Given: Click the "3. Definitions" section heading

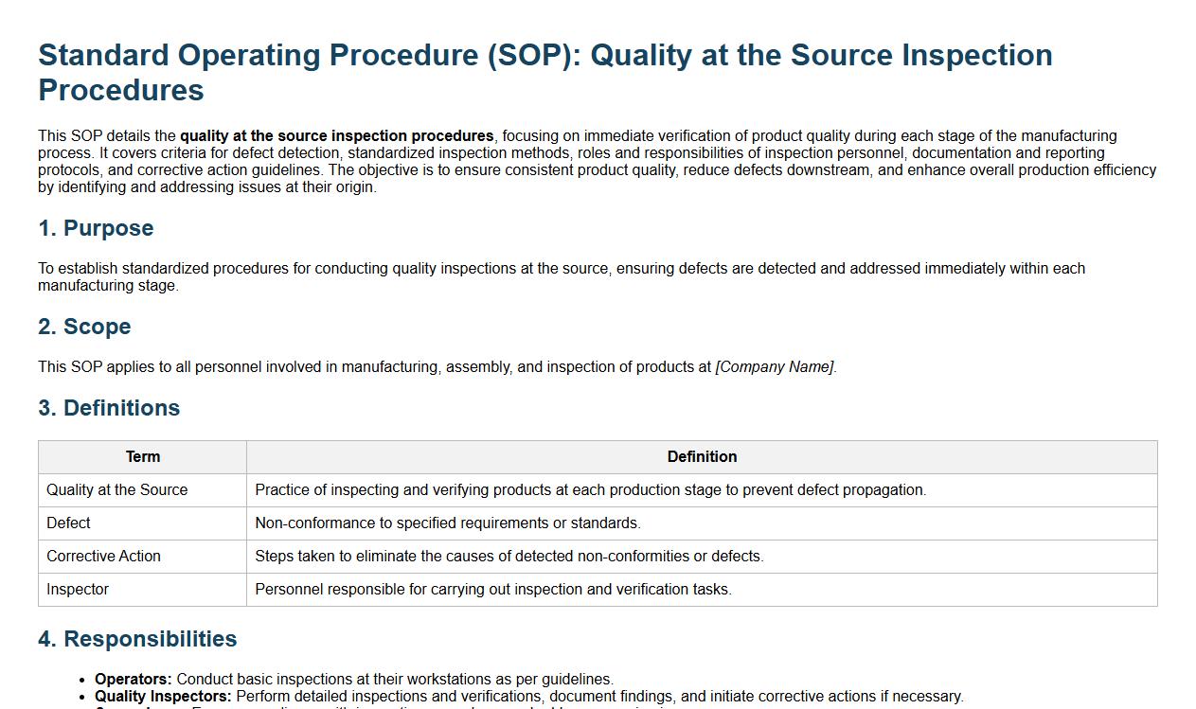Looking at the screenshot, I should point(109,408).
